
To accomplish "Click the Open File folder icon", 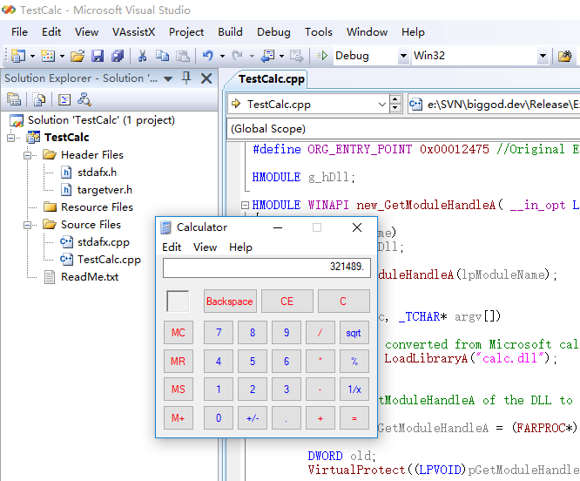I will 78,56.
